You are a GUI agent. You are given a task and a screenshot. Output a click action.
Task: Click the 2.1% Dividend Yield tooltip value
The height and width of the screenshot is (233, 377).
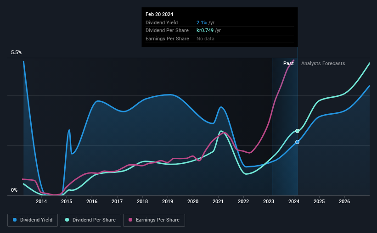tap(202, 22)
